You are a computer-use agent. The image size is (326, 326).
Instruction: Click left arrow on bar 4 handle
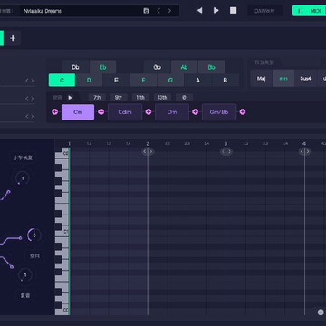coord(302,151)
